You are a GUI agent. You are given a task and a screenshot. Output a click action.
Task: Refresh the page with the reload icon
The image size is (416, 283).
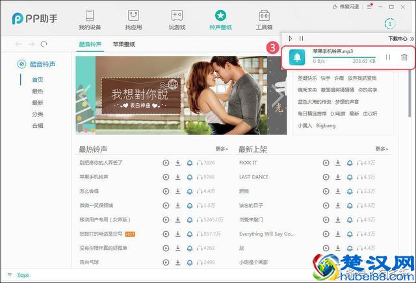(44, 44)
